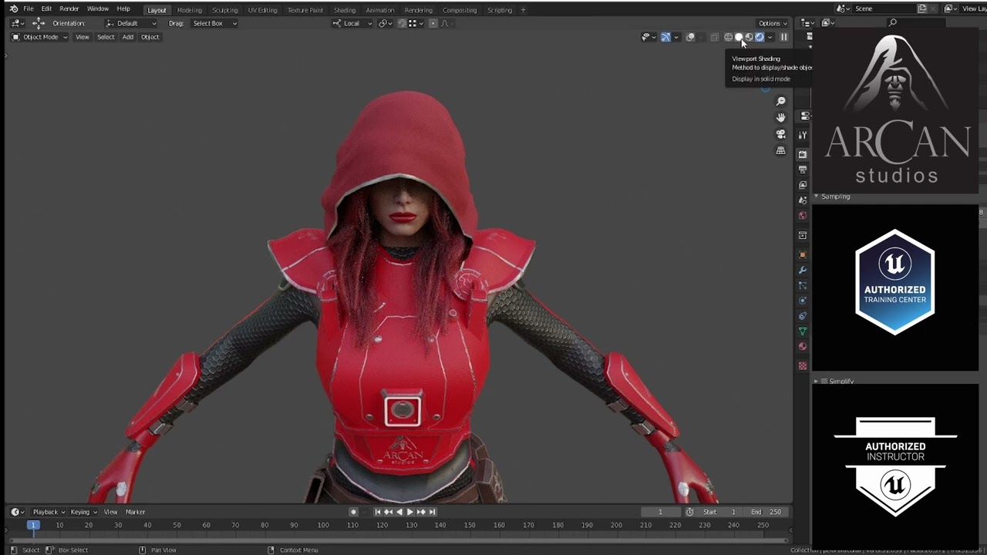Enable the Simplify checkbox
The height and width of the screenshot is (555, 987).
pos(824,382)
